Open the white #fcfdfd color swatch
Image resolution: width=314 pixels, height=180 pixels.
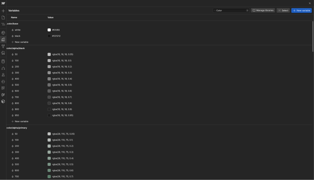pyautogui.click(x=49, y=30)
